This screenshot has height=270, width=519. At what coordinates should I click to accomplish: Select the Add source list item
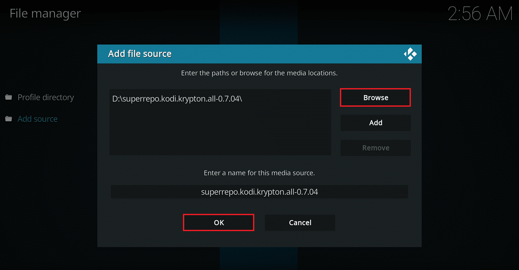(38, 119)
